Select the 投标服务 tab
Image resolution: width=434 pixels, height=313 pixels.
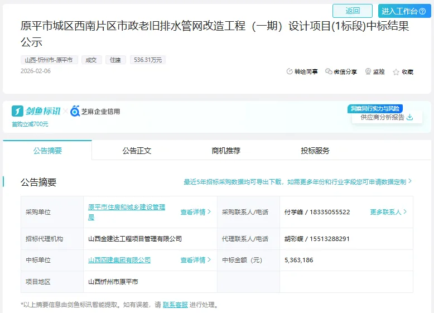click(315, 151)
